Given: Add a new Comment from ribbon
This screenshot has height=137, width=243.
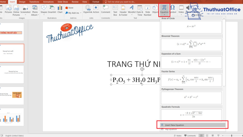Looking at the screenshot, I should click(x=105, y=9).
